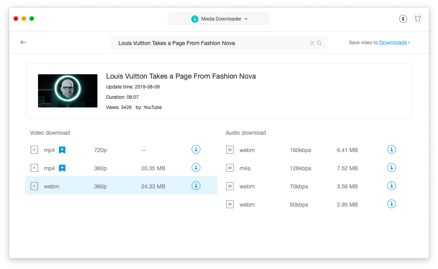Click the '6.41 MB' audio size
This screenshot has height=269, width=438.
pos(347,150)
